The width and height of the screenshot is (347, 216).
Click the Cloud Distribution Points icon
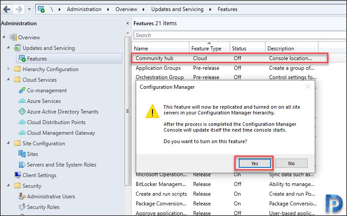point(22,122)
